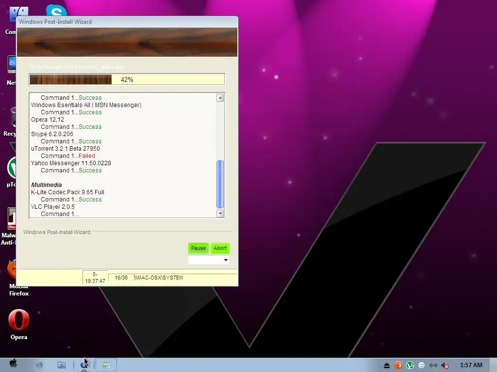Click the muted speaker volume icon
Image resolution: width=497 pixels, height=372 pixels.
click(x=445, y=366)
